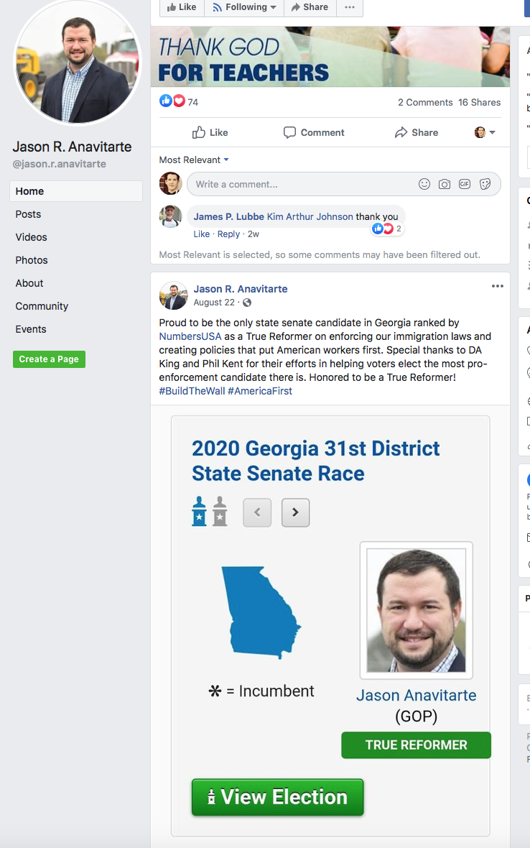Click the previous arrow in election card
Image resolution: width=530 pixels, height=848 pixels.
point(257,512)
